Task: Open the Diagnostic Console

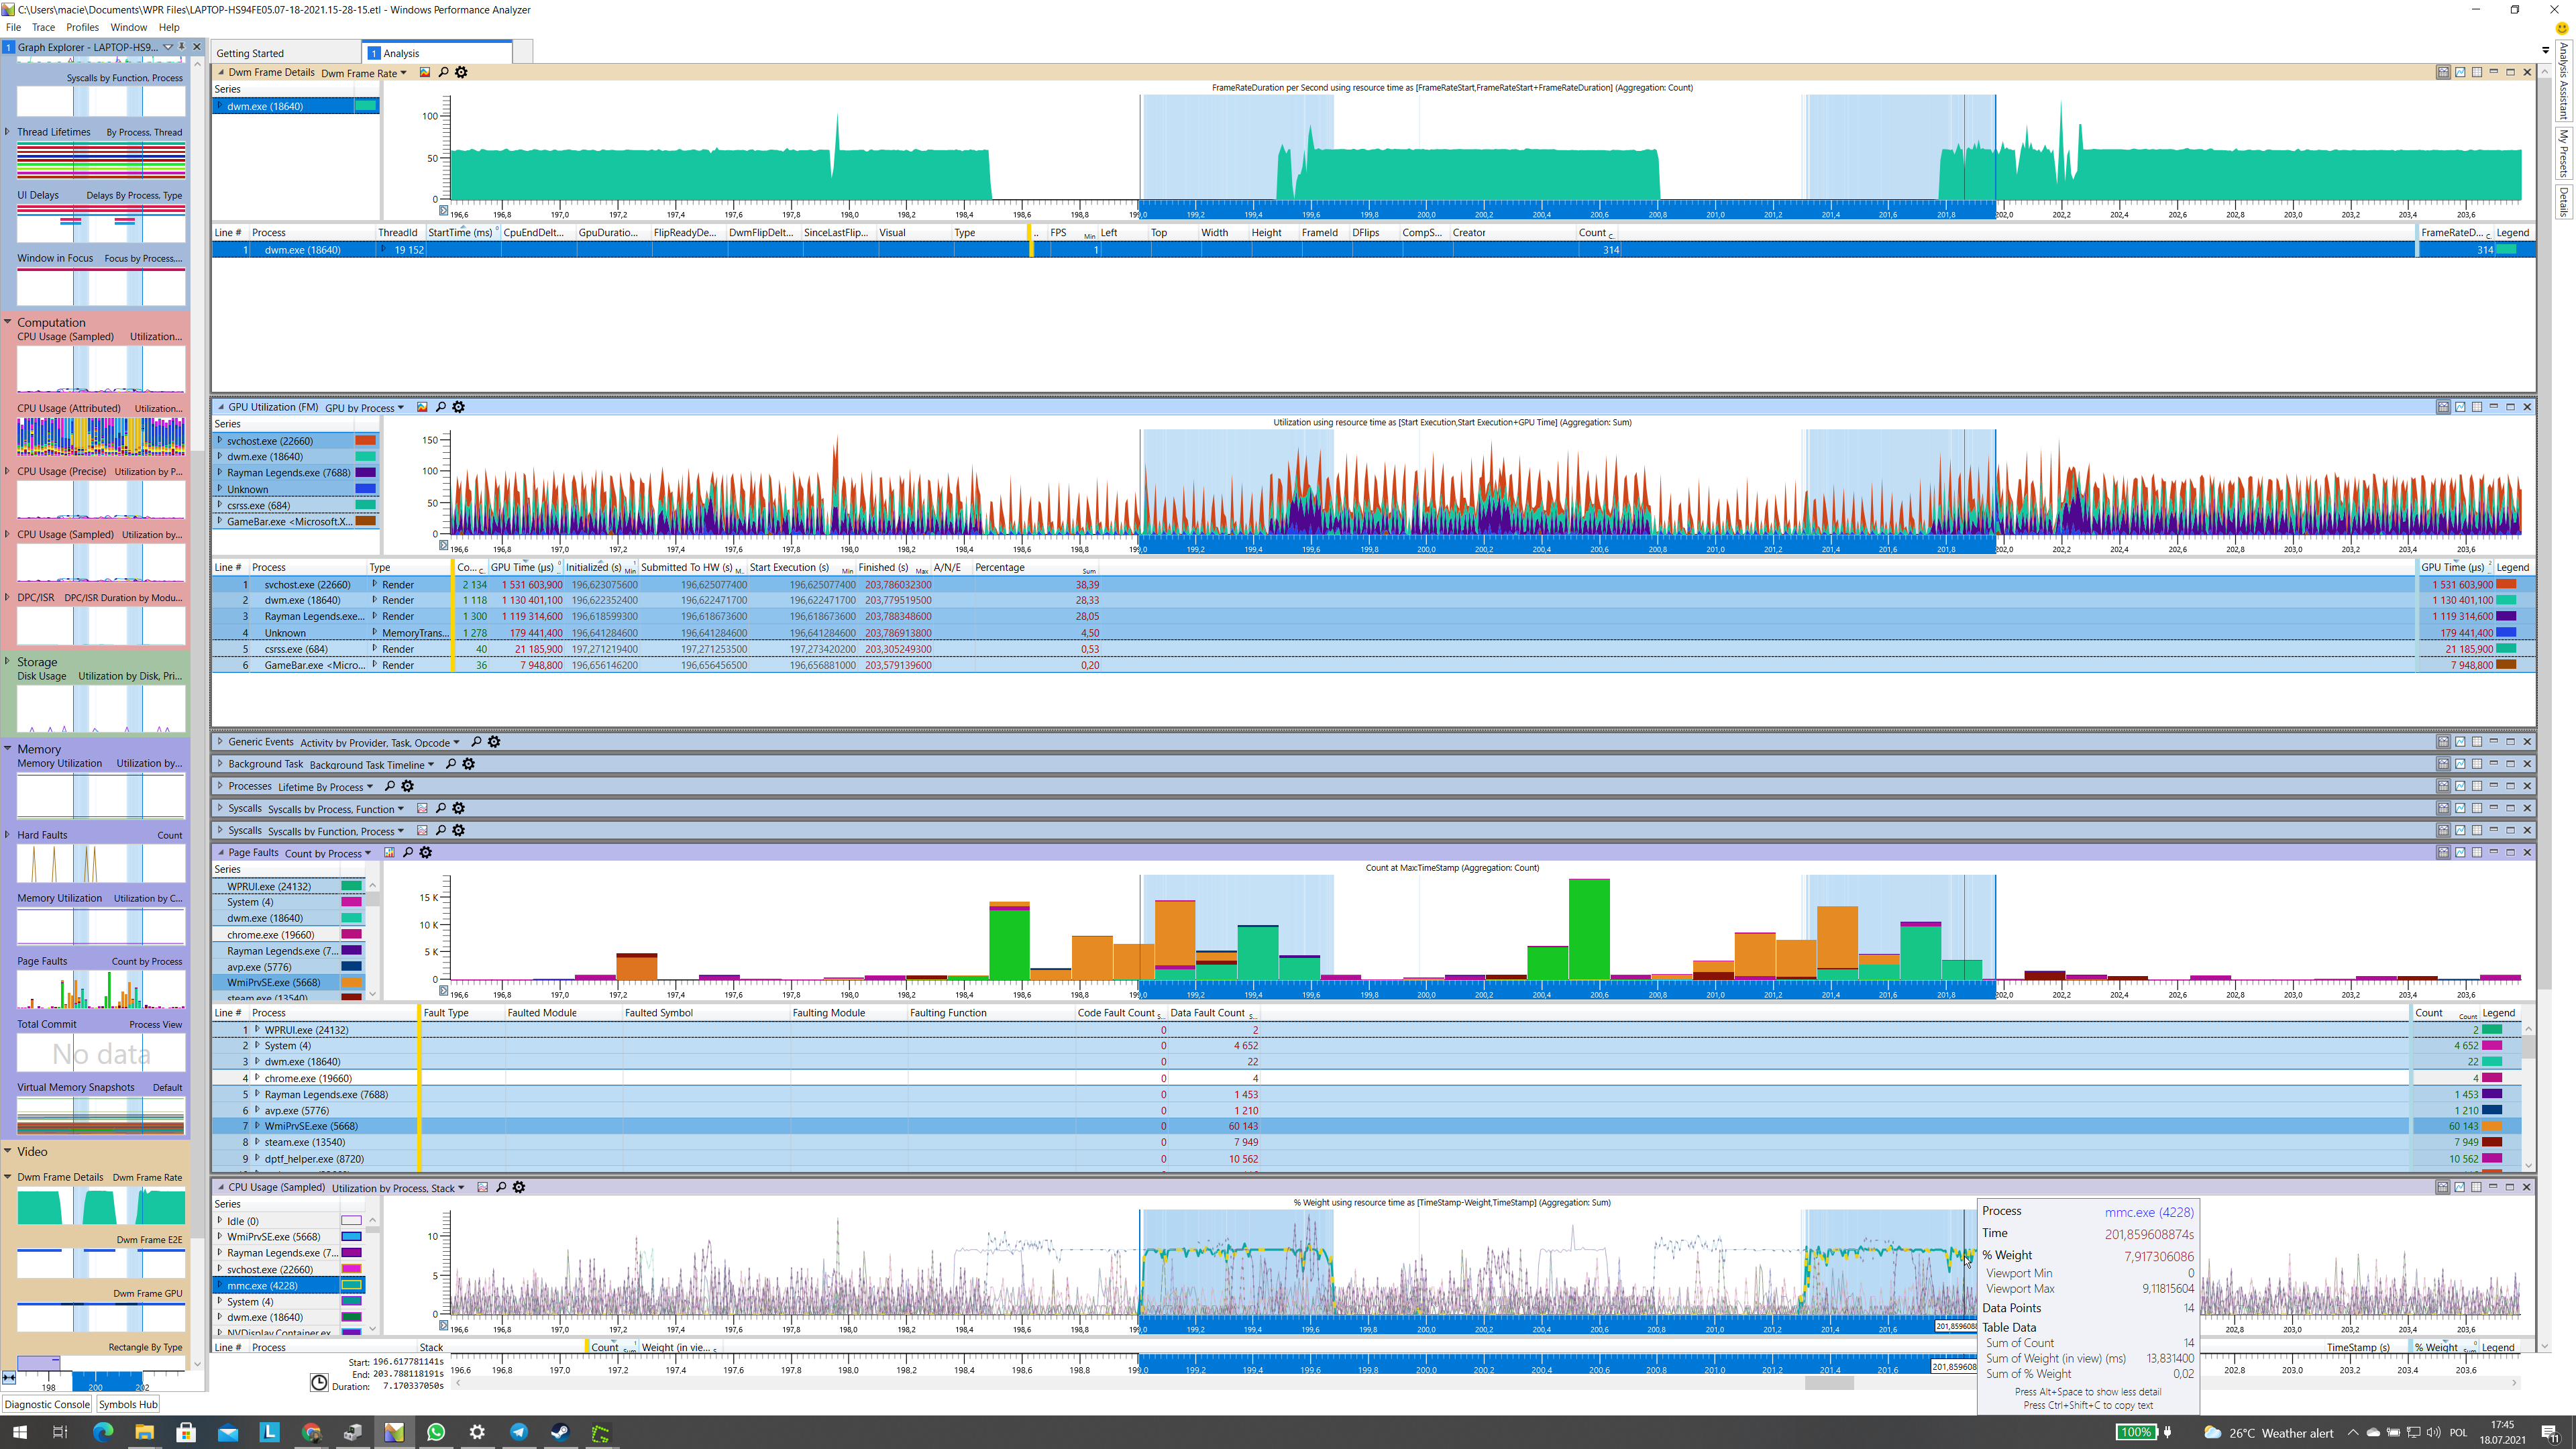Action: [x=47, y=1404]
